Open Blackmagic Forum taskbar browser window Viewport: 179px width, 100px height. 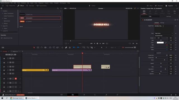pos(17,98)
